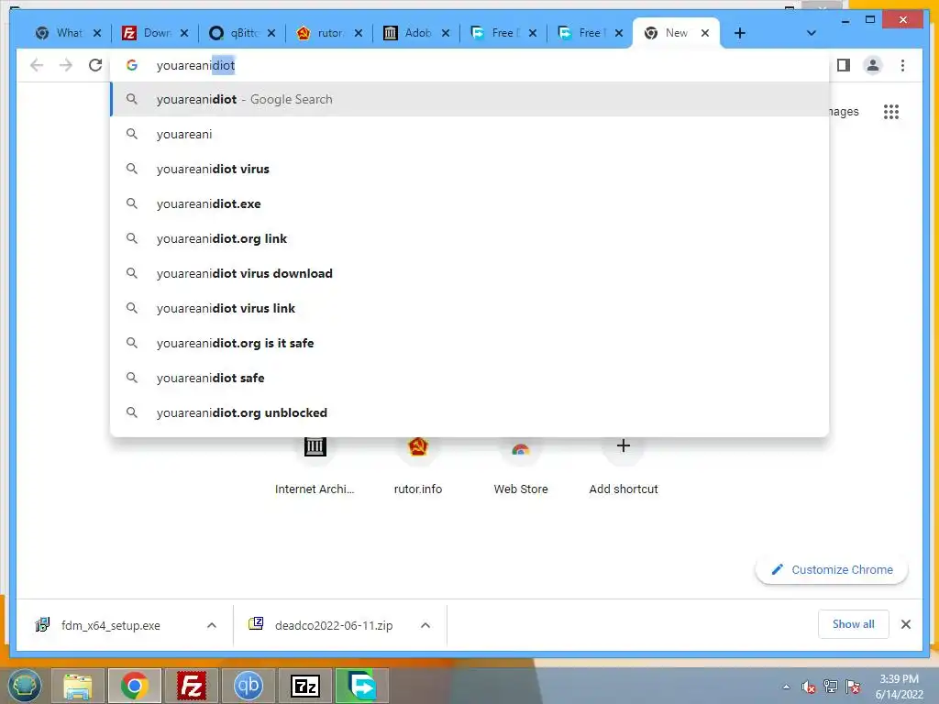939x704 pixels.
Task: Open Chrome three-dot menu
Action: tap(902, 65)
